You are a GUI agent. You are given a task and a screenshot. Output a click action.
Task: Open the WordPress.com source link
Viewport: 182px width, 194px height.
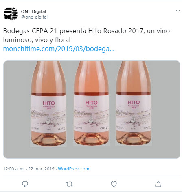73,169
